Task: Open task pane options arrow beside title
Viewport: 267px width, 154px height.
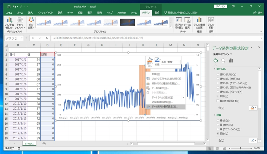Action: click(252, 48)
